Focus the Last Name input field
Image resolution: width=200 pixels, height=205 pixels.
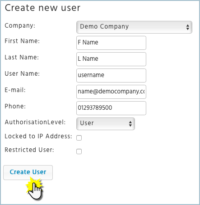coord(111,59)
